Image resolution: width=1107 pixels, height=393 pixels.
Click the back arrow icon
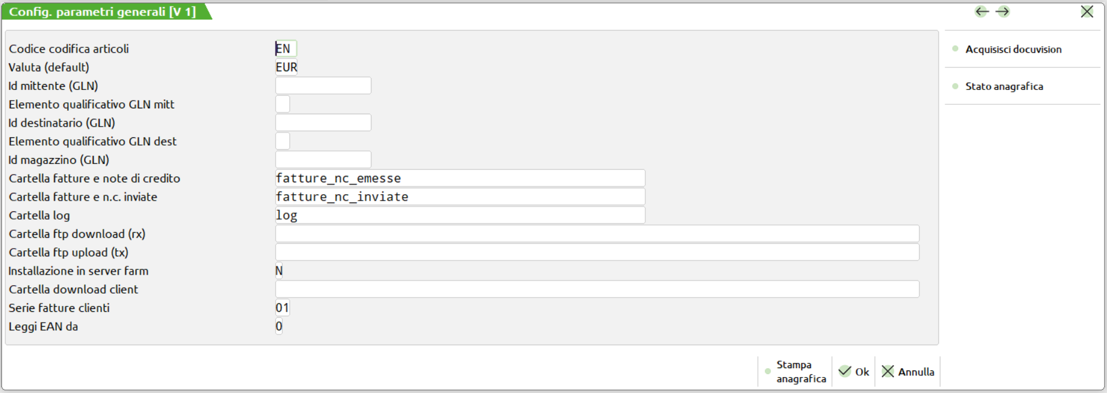981,12
